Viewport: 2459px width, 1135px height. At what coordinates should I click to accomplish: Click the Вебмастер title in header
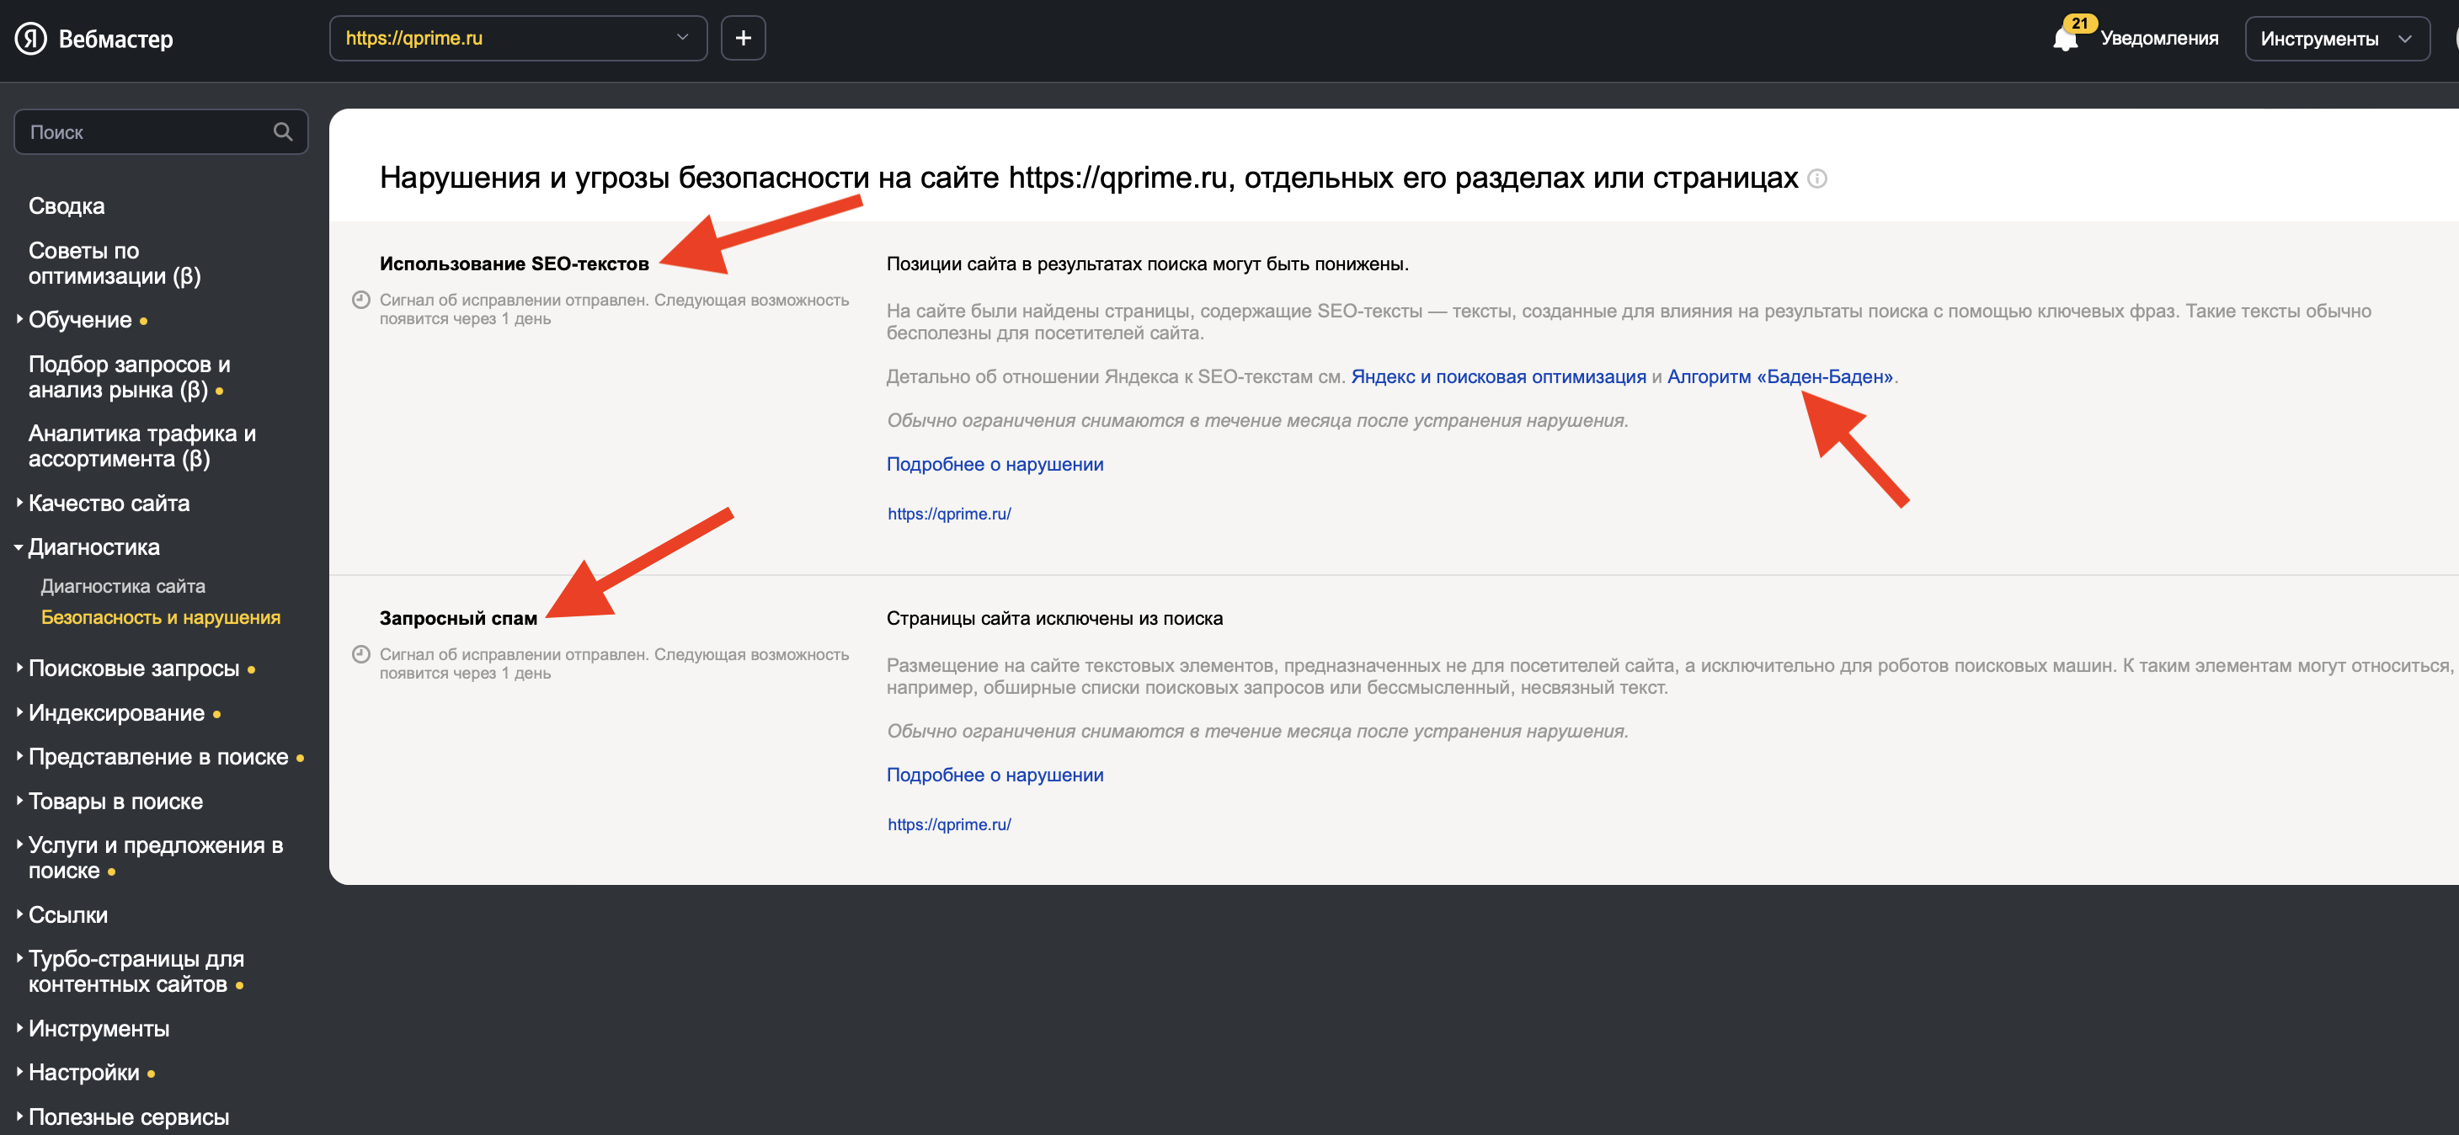pyautogui.click(x=115, y=39)
